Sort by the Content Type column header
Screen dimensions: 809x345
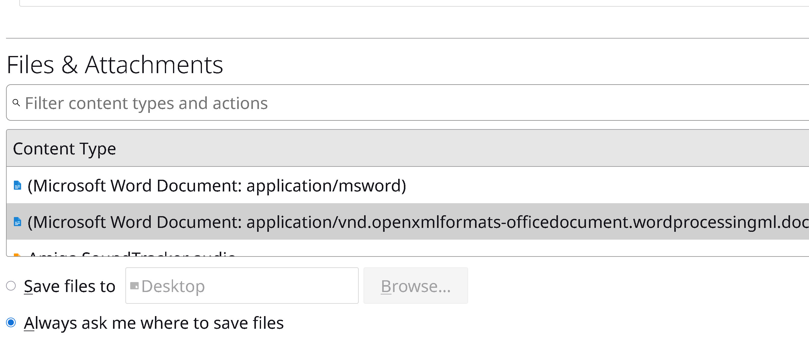[x=65, y=148]
